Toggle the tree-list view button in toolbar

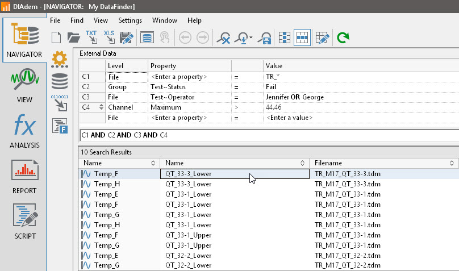click(x=285, y=38)
